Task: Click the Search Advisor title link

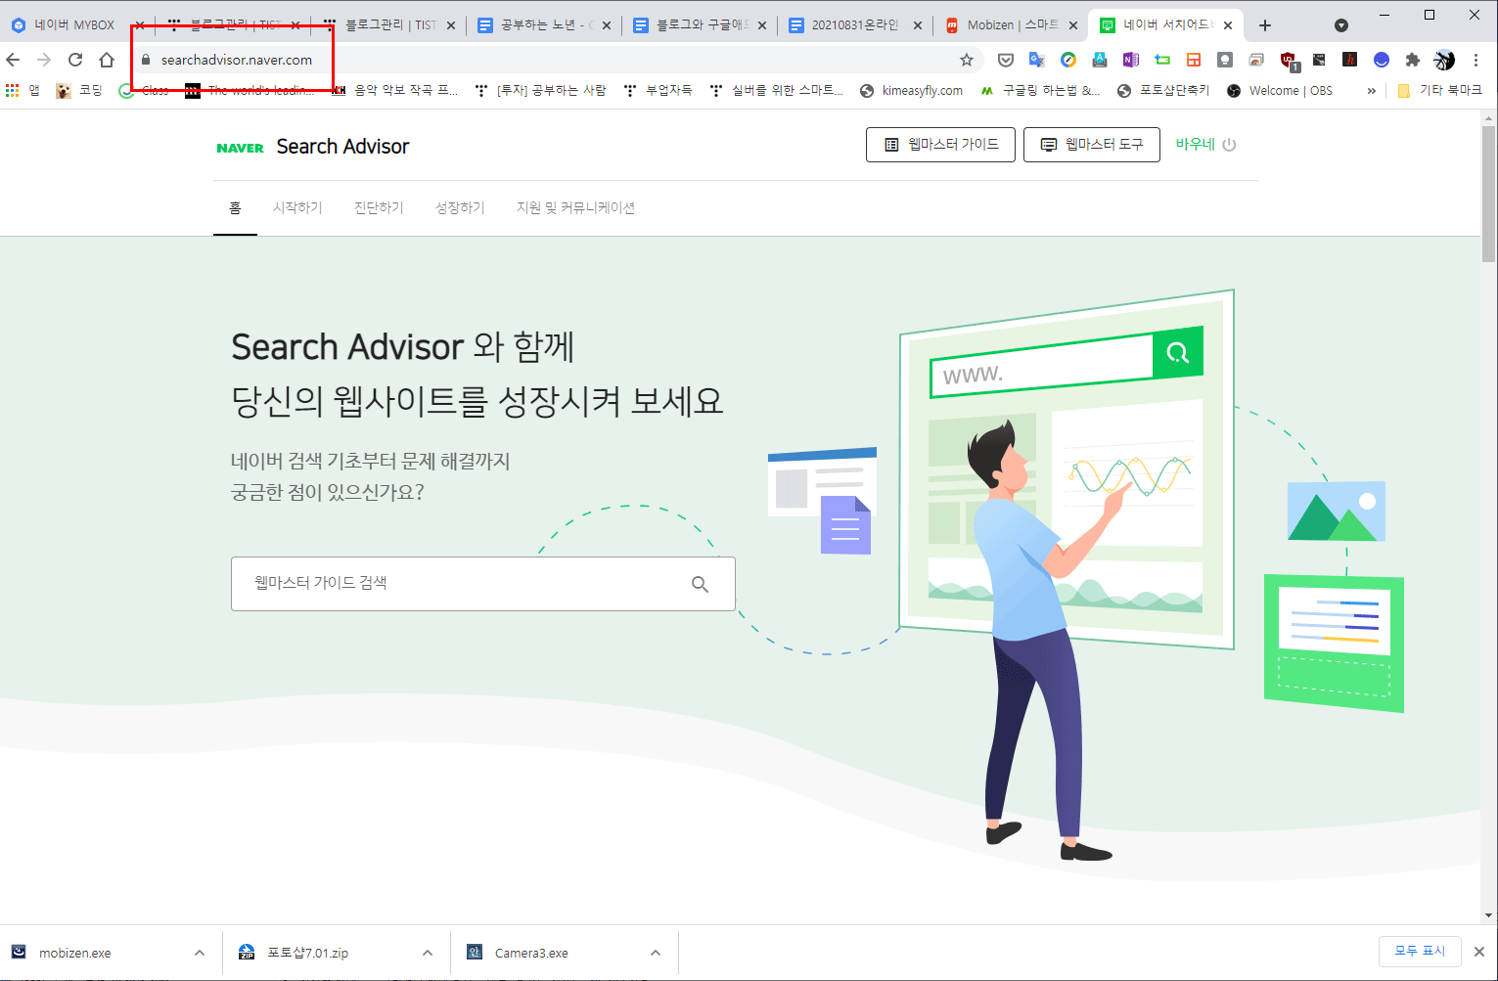Action: point(342,147)
